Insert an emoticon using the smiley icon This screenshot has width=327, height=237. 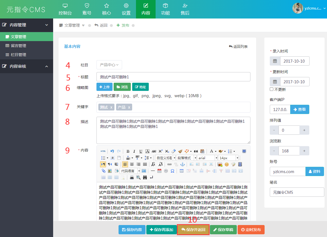point(226,164)
